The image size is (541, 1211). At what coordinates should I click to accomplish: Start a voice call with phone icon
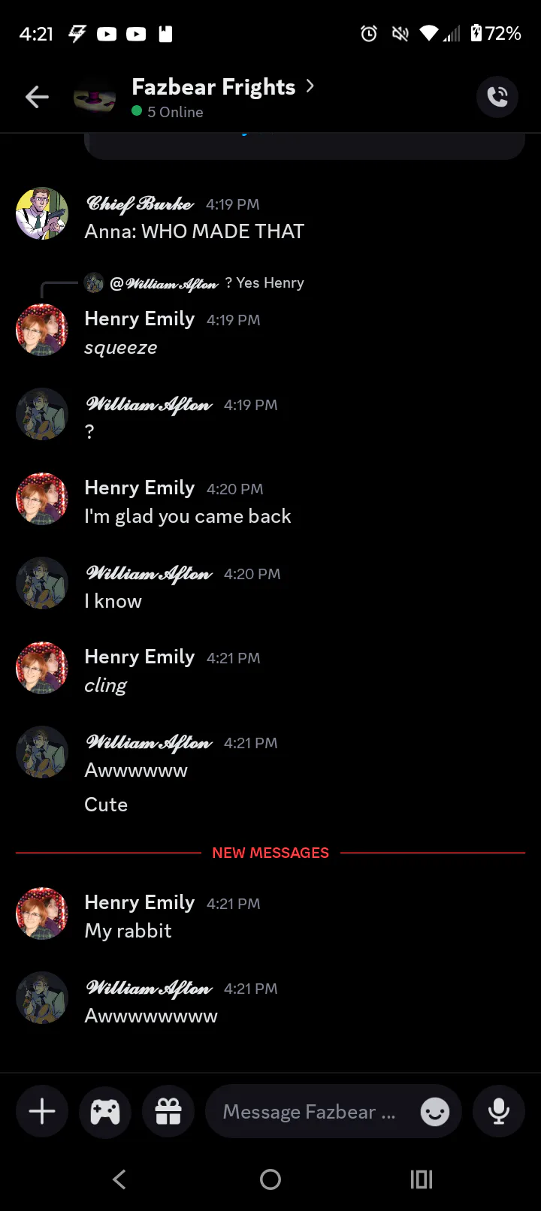pos(497,97)
